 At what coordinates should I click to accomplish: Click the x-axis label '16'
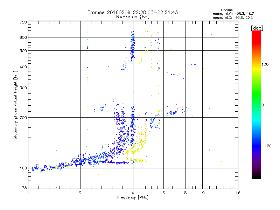238,193
